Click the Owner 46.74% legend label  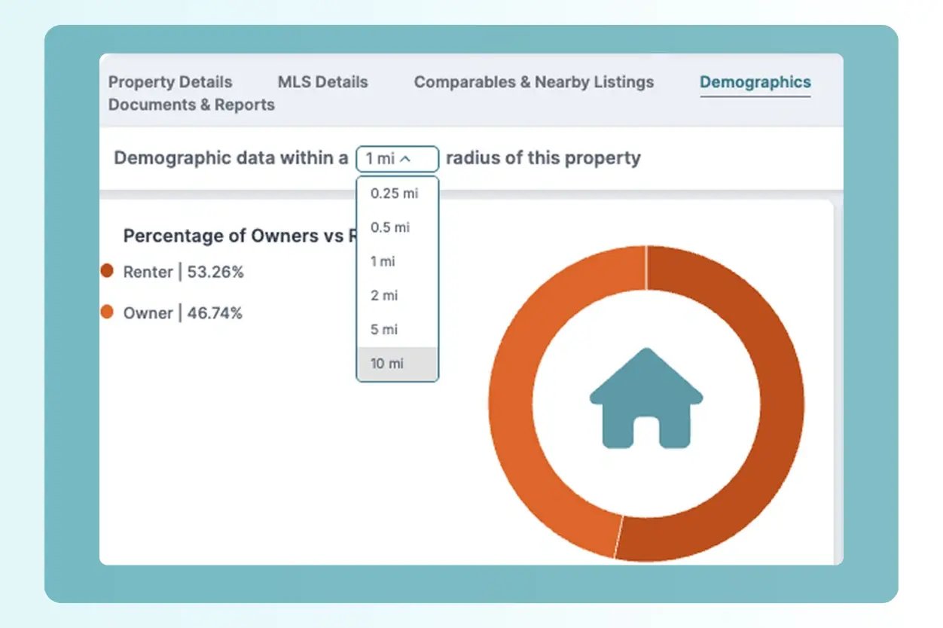click(x=183, y=312)
